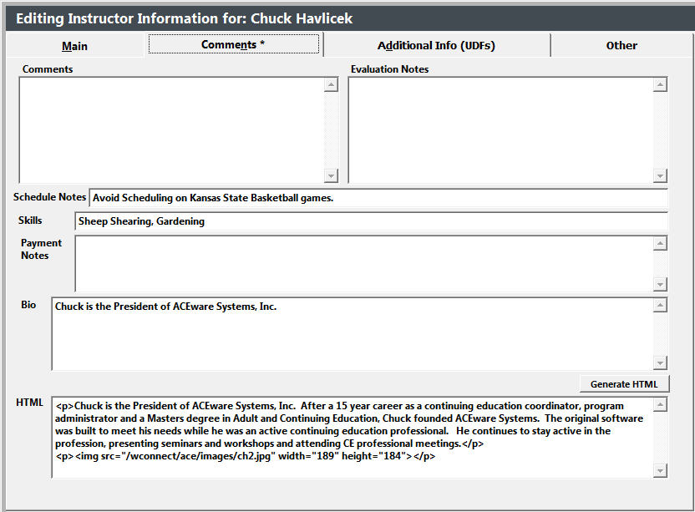695x512 pixels.
Task: Click the 'Schedule Notes' label
Action: [49, 197]
